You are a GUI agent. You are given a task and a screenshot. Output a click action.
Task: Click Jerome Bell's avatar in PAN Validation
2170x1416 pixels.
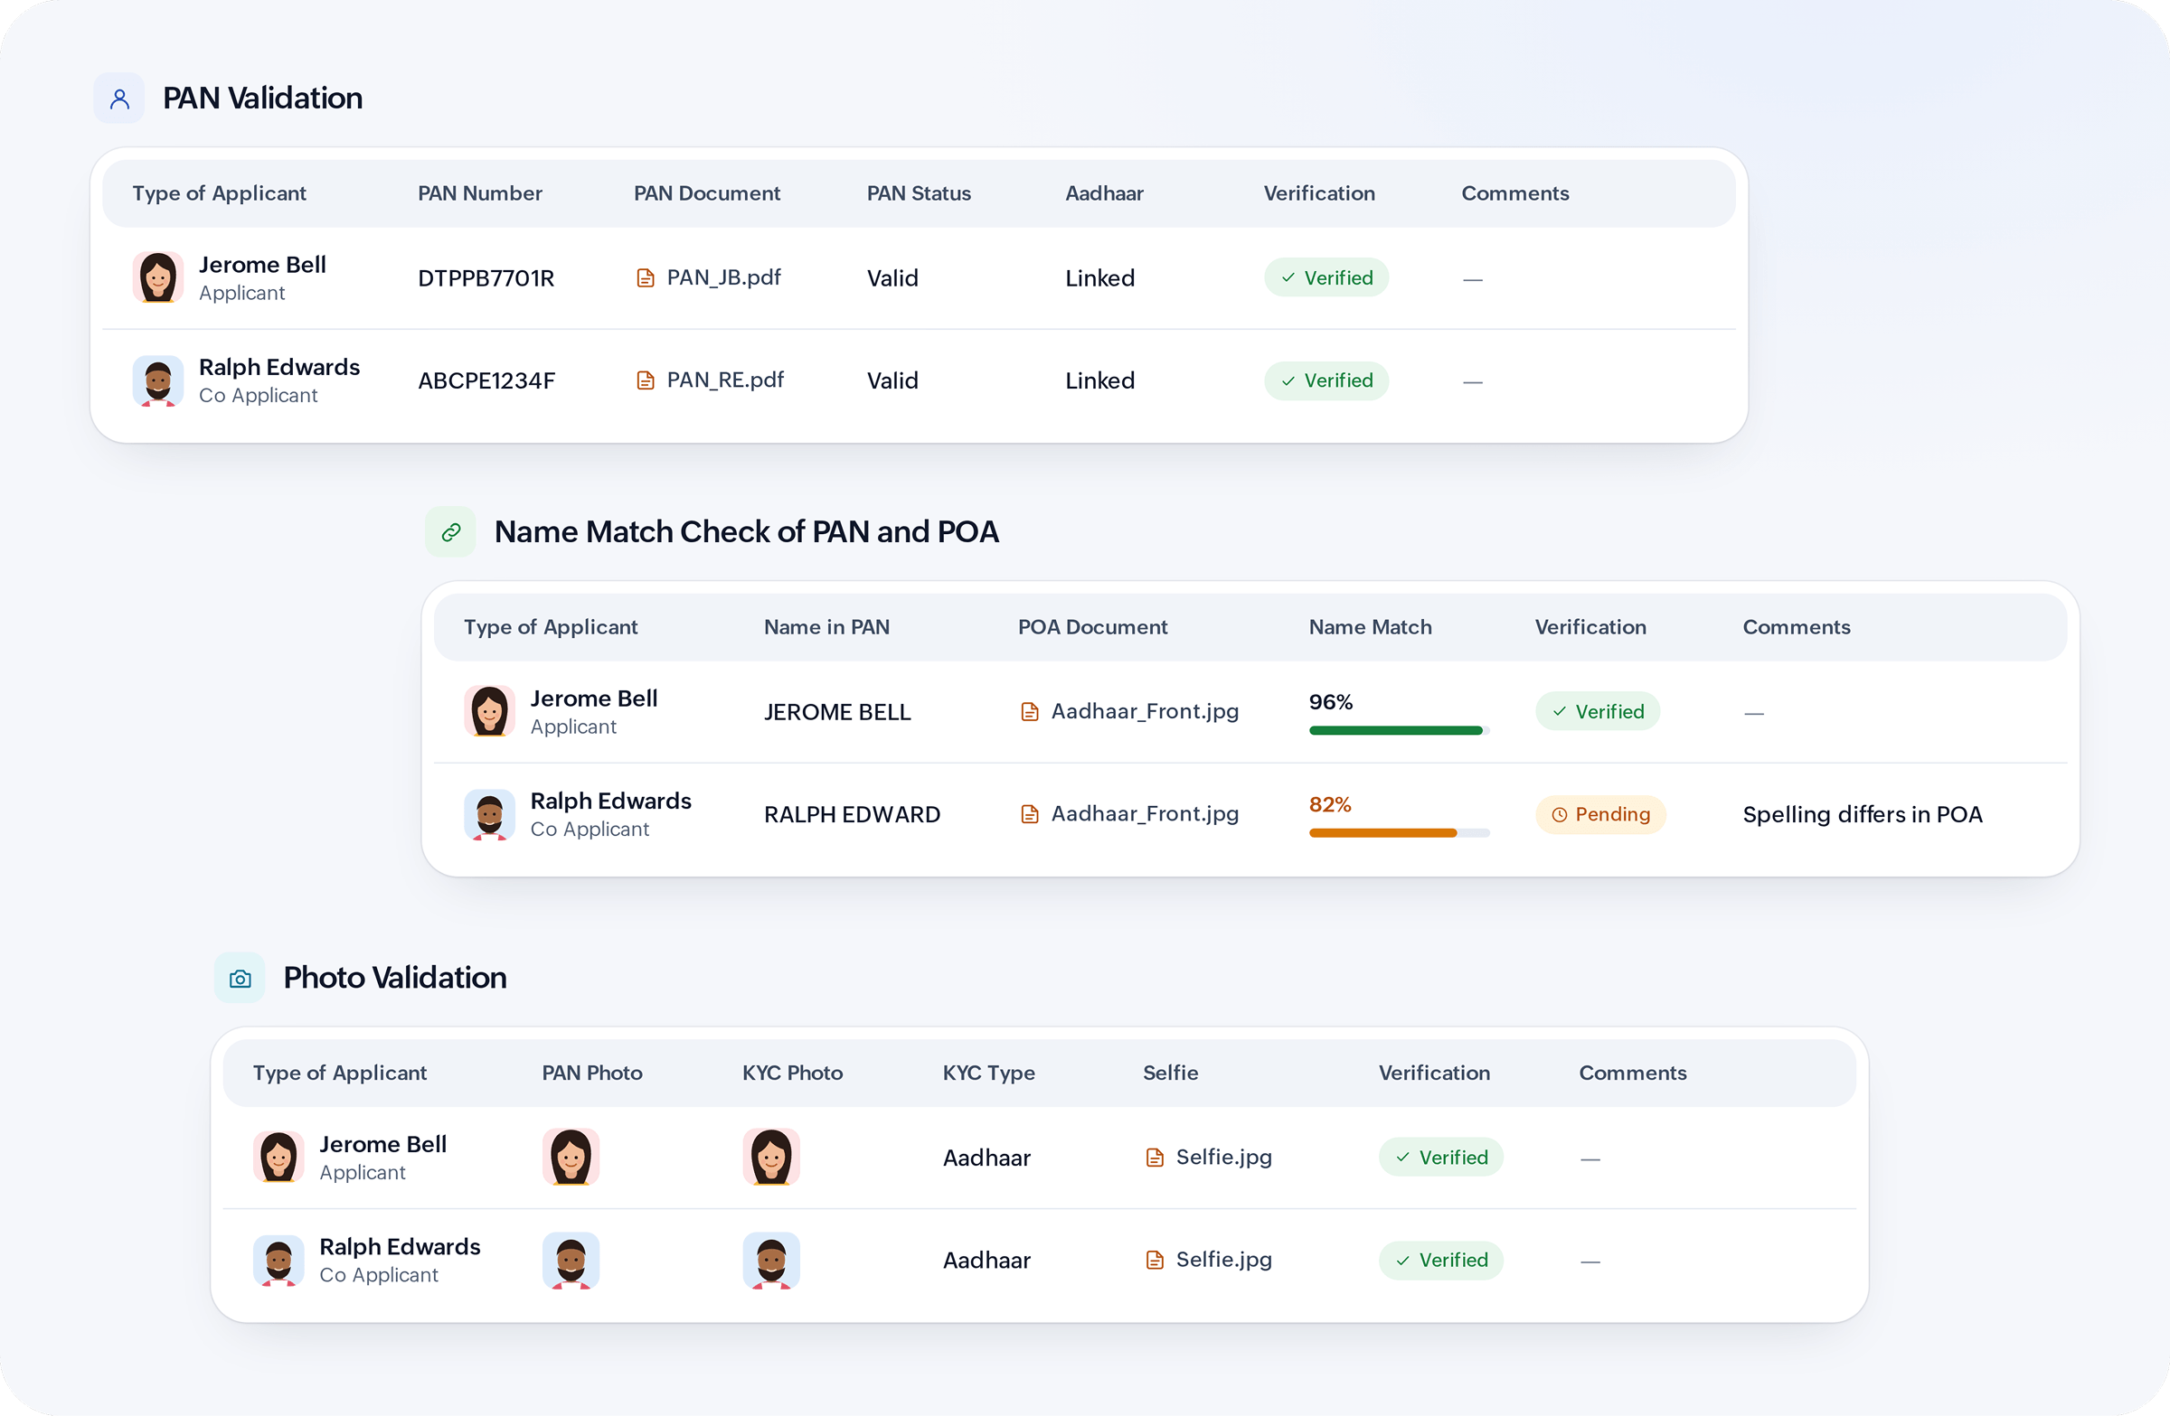click(157, 278)
